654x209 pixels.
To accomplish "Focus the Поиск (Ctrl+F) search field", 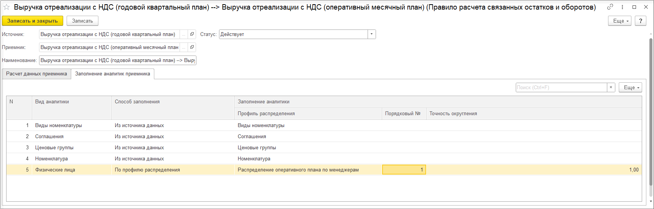I will [x=561, y=88].
